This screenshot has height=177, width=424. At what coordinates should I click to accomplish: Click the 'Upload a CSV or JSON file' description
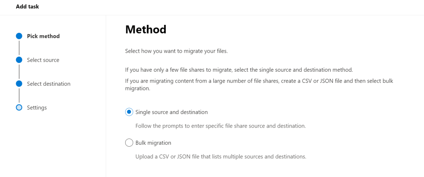coord(220,157)
